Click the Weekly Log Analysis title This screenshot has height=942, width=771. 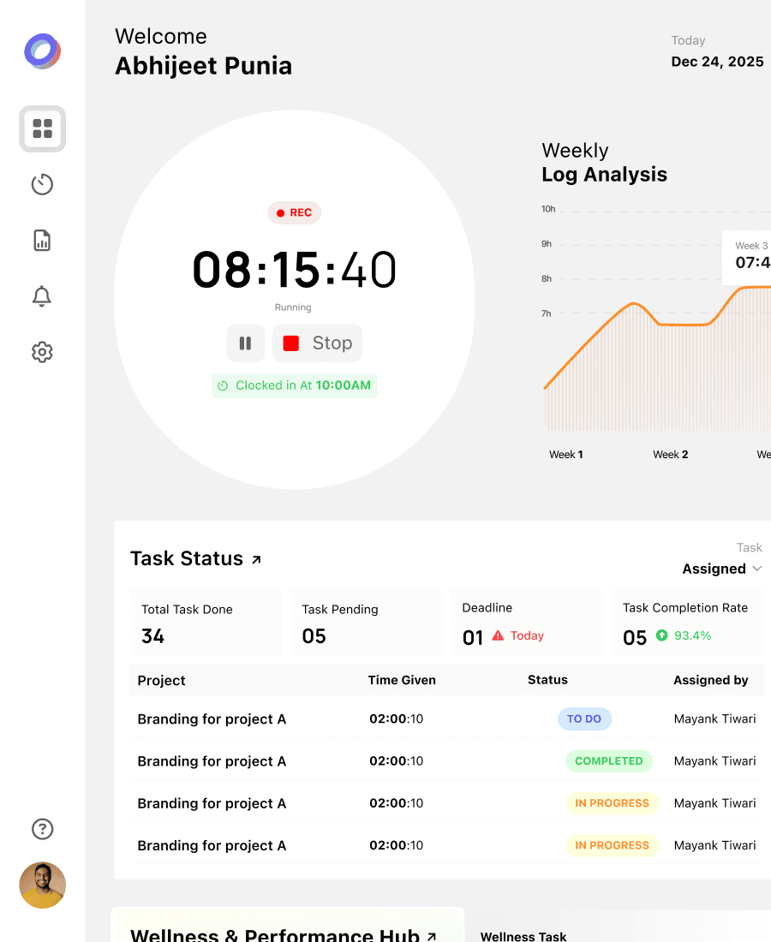pos(604,162)
